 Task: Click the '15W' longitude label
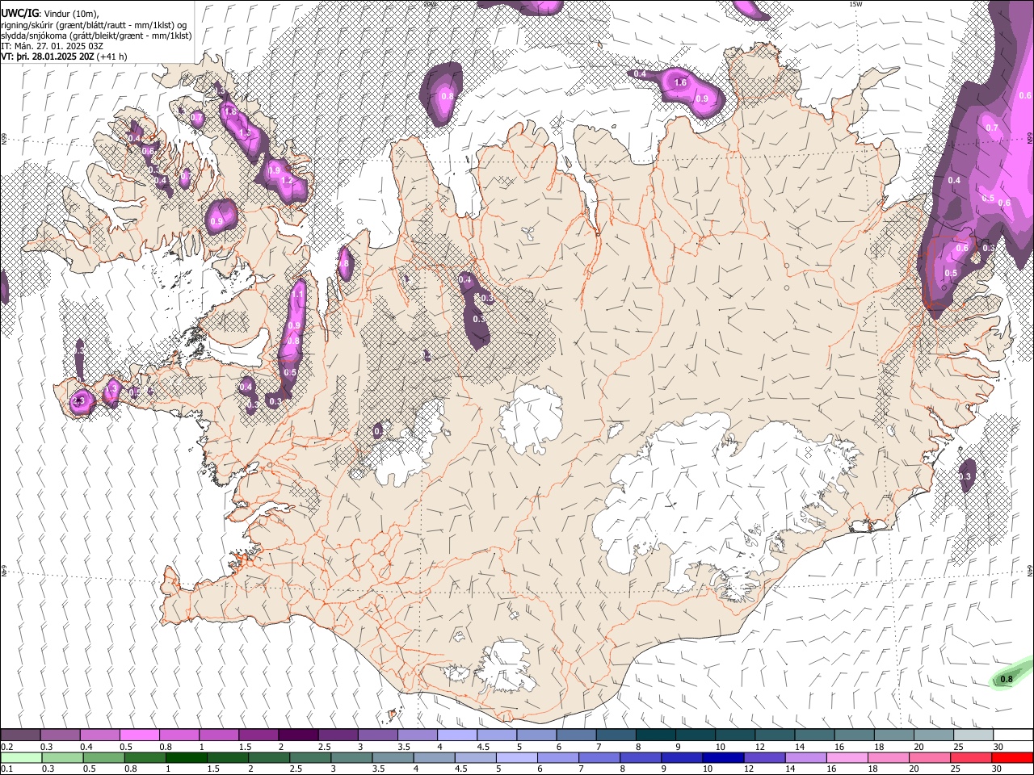[855, 4]
